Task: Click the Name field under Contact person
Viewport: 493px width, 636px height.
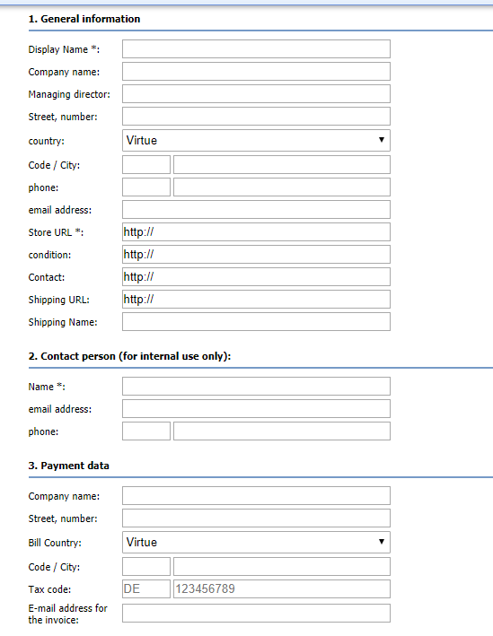Action: (x=256, y=386)
